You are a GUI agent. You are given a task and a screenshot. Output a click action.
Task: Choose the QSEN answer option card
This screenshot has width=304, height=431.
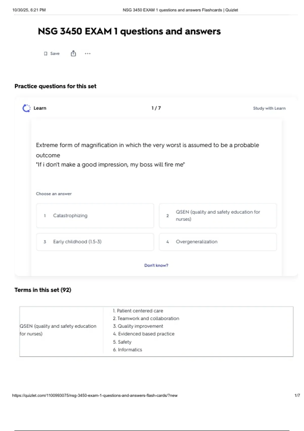(218, 216)
